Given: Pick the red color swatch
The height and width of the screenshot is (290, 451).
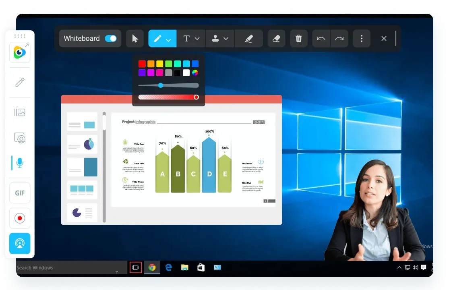Looking at the screenshot, I should (x=142, y=64).
